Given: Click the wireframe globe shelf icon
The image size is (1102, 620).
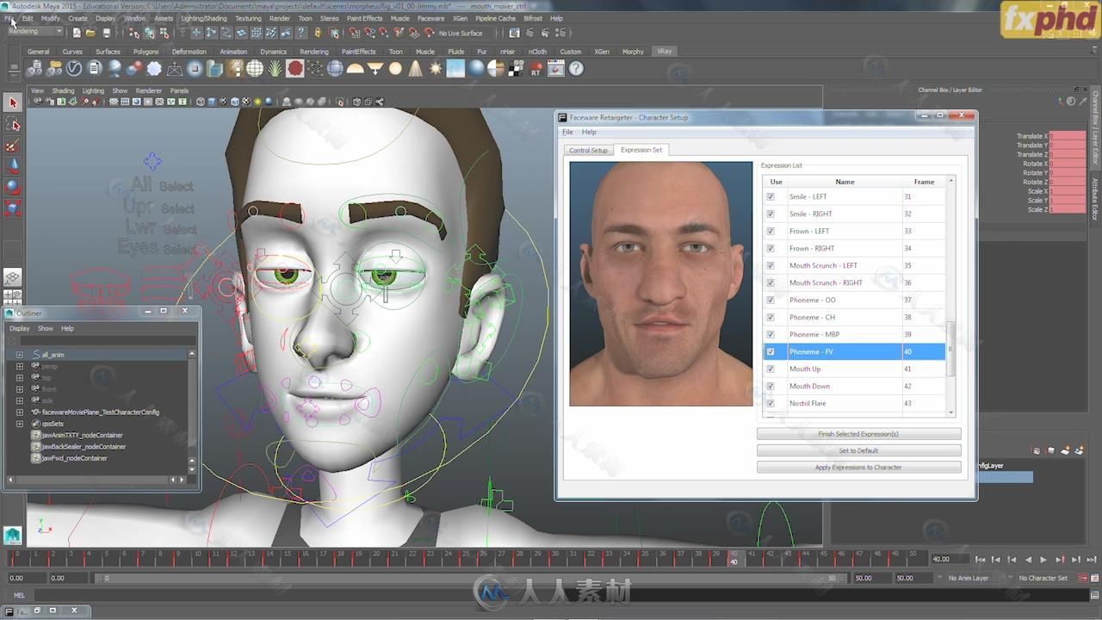Looking at the screenshot, I should pyautogui.click(x=255, y=68).
